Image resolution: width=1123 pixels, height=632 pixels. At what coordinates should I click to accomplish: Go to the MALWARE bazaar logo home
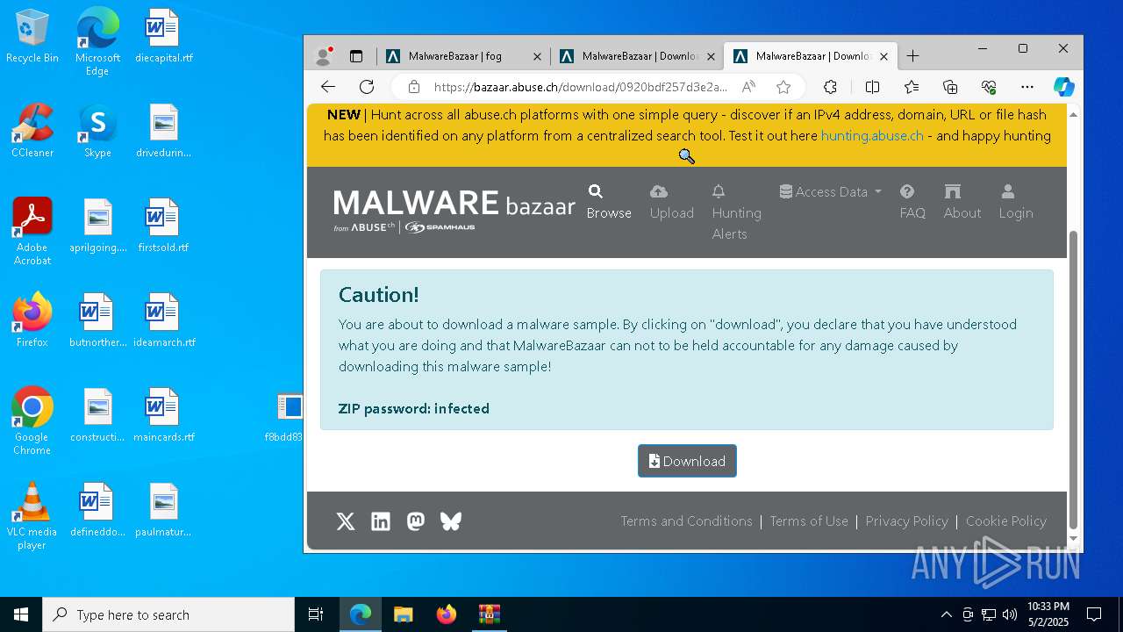coord(454,211)
